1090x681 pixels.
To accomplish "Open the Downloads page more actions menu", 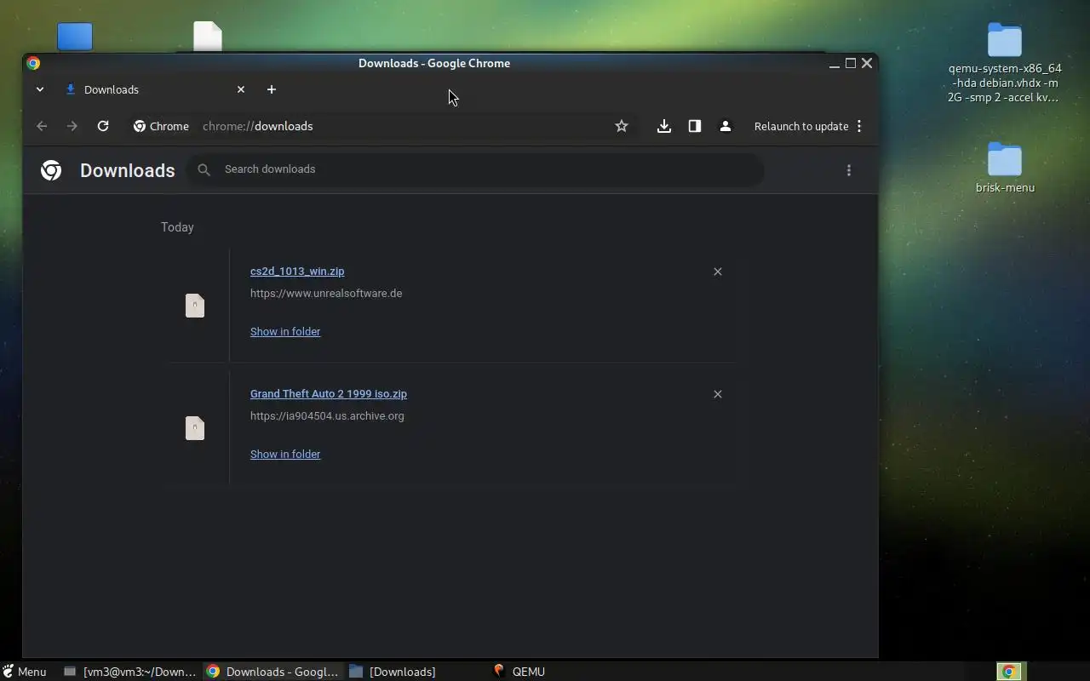I will coord(849,170).
